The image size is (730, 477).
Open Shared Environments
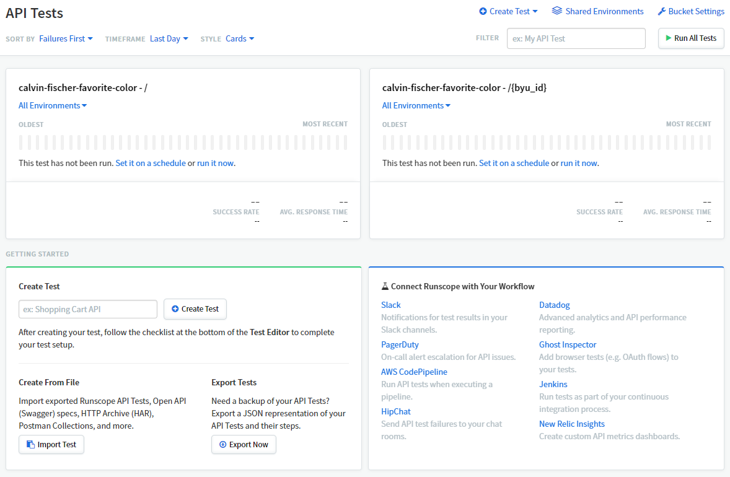pos(598,11)
